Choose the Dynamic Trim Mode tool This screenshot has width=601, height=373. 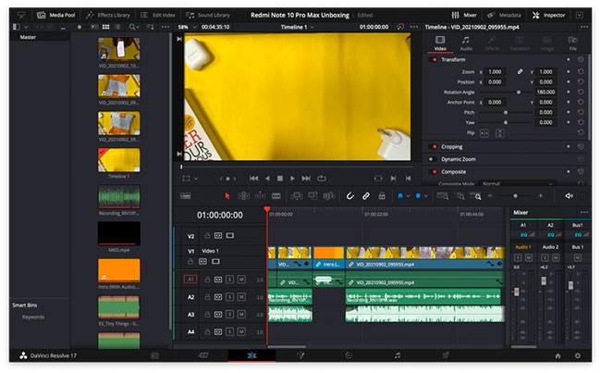[x=260, y=196]
